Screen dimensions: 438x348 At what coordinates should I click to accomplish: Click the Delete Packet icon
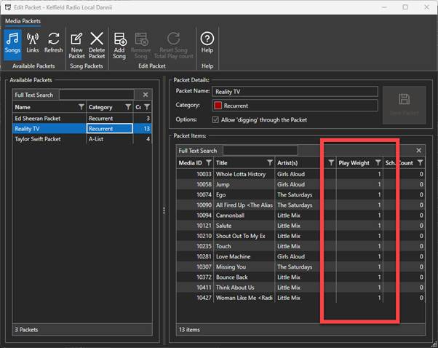97,44
